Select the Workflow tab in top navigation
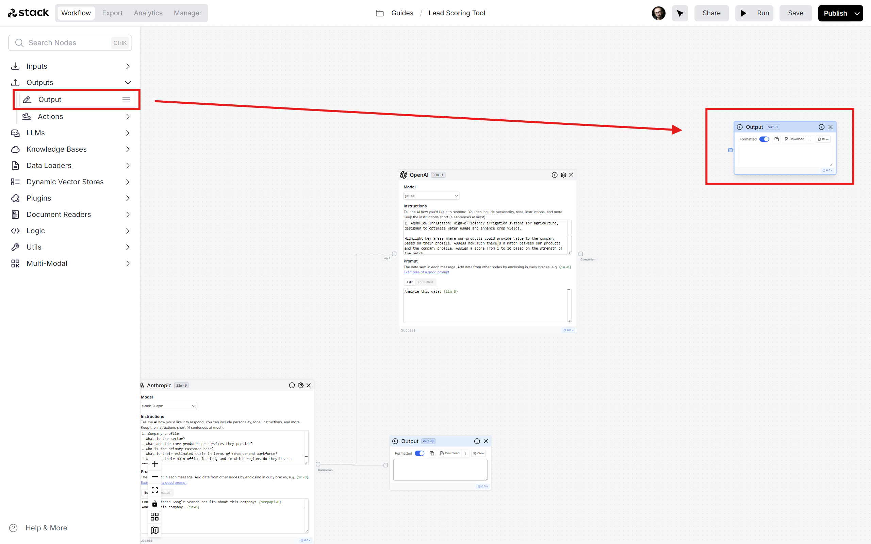 click(76, 13)
